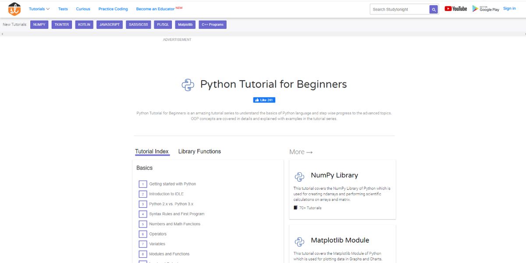
Task: Click the Python icon on NumPy Library card
Action: (x=299, y=176)
